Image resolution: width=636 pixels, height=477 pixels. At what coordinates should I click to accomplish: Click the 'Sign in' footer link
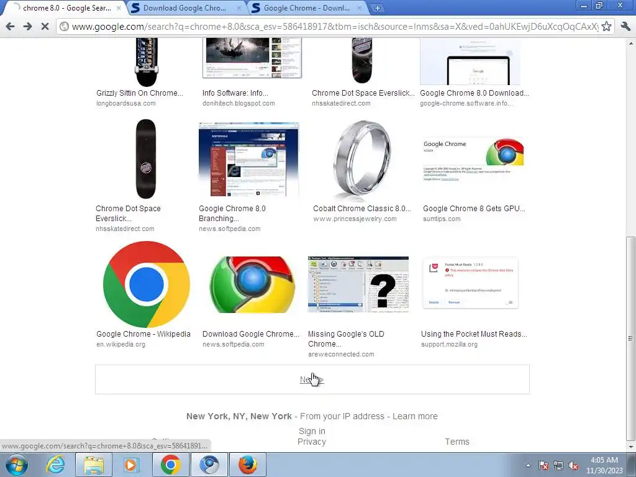tap(312, 431)
